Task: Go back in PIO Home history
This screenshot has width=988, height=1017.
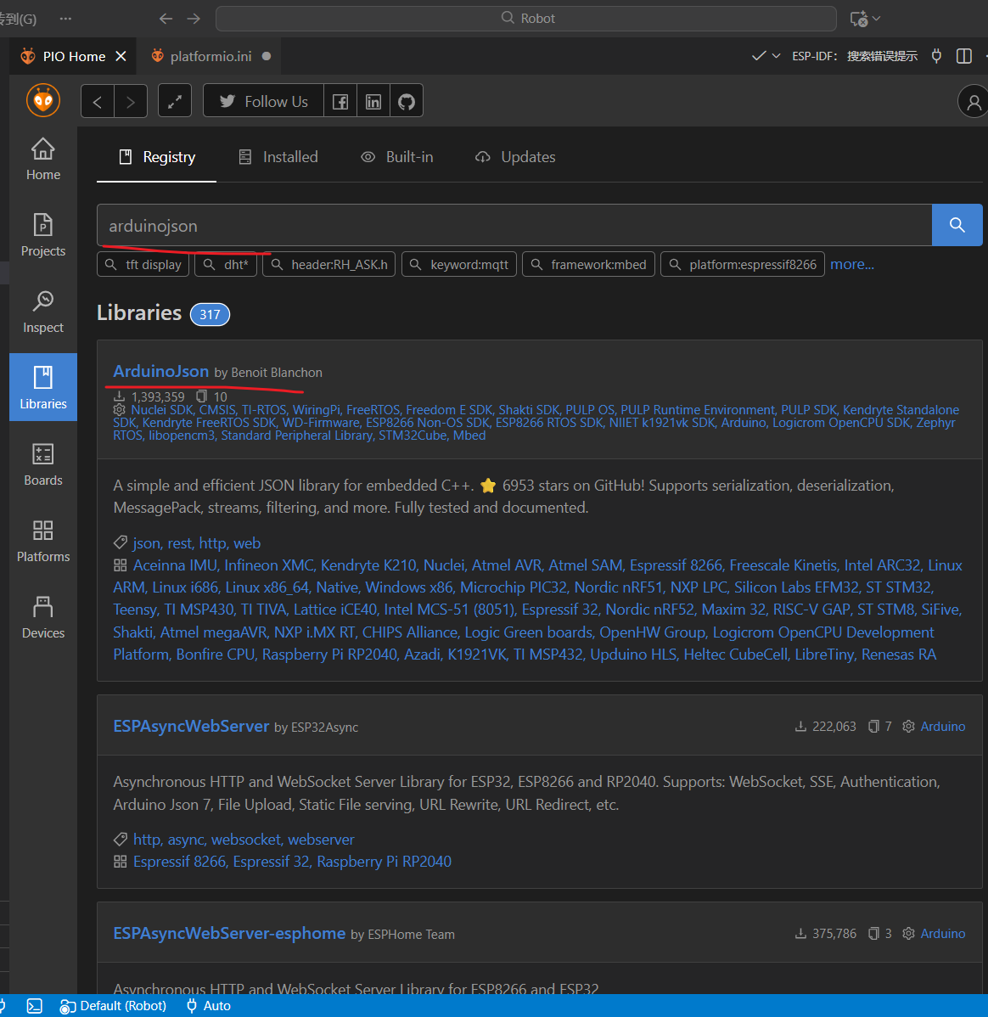Action: click(x=98, y=101)
